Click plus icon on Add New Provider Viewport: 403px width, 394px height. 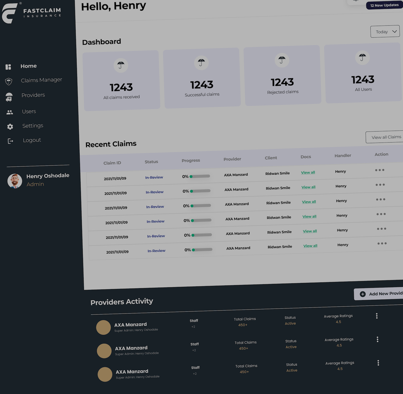363,294
